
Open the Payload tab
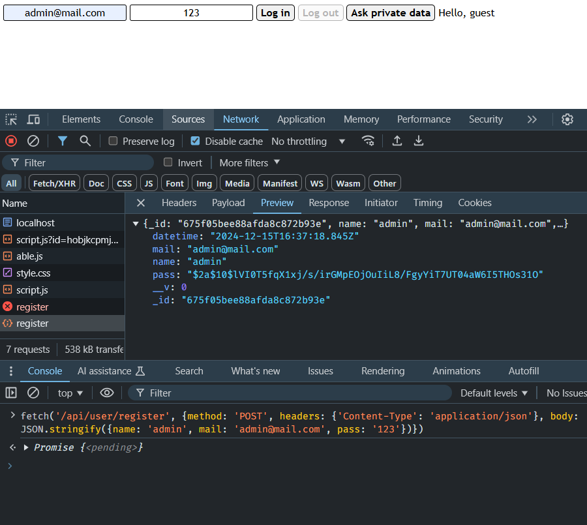click(228, 203)
